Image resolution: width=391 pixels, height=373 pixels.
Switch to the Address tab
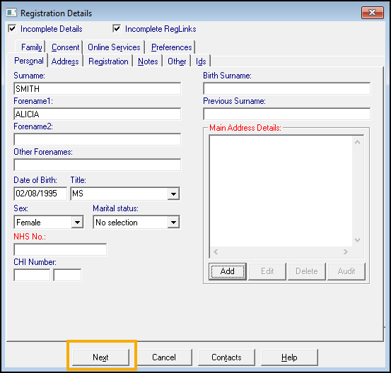pos(65,61)
